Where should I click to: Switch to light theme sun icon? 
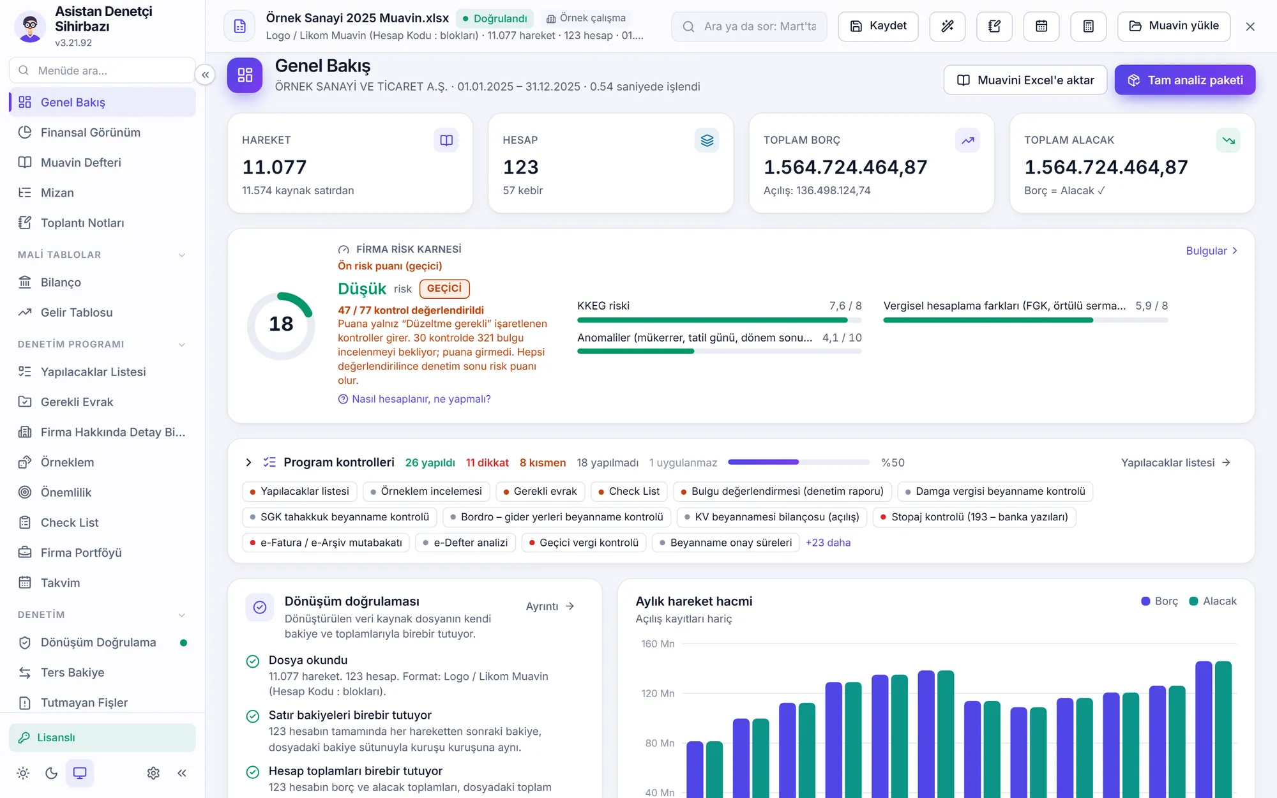click(x=24, y=773)
